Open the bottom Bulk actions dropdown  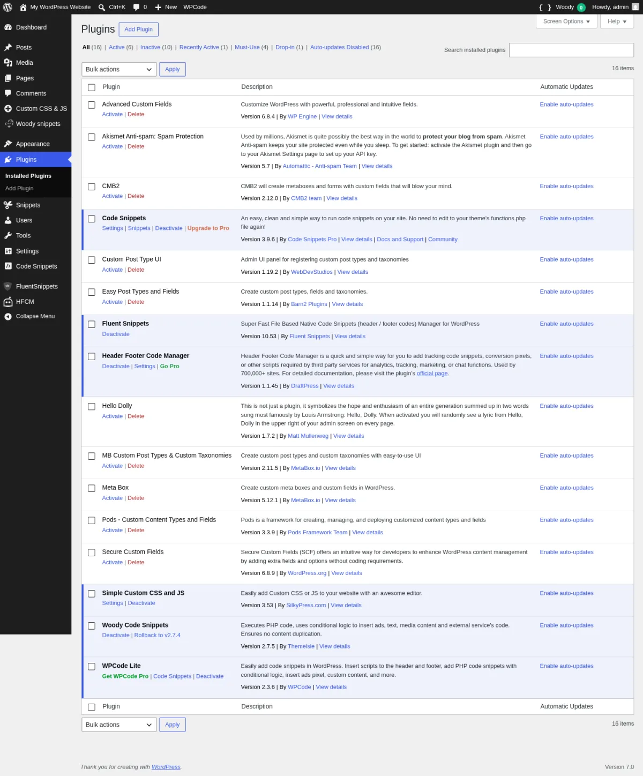point(119,725)
